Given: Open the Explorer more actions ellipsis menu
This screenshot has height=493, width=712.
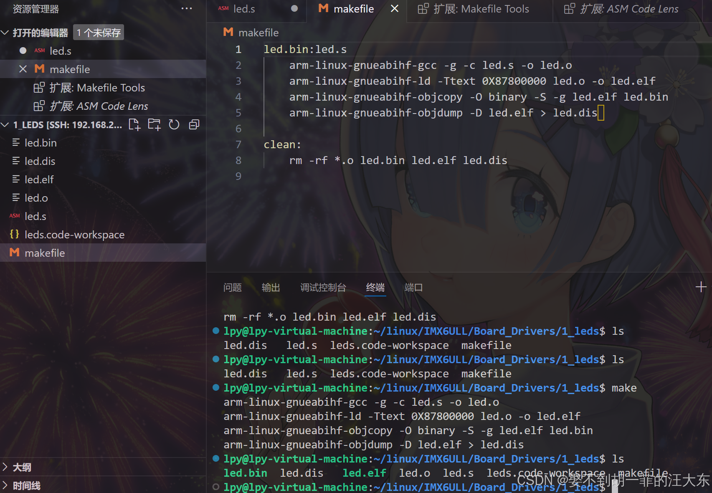Looking at the screenshot, I should (x=187, y=9).
